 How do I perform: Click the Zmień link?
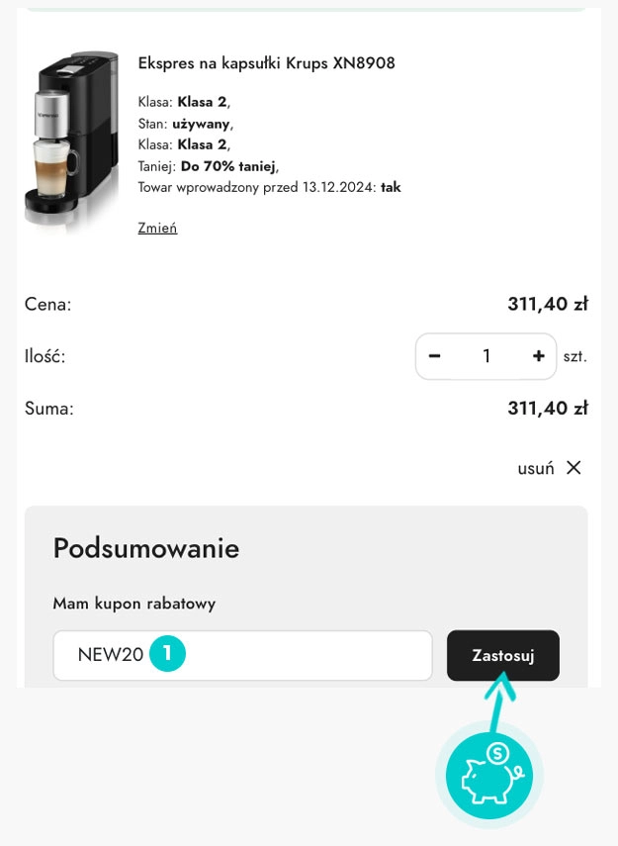click(x=157, y=228)
